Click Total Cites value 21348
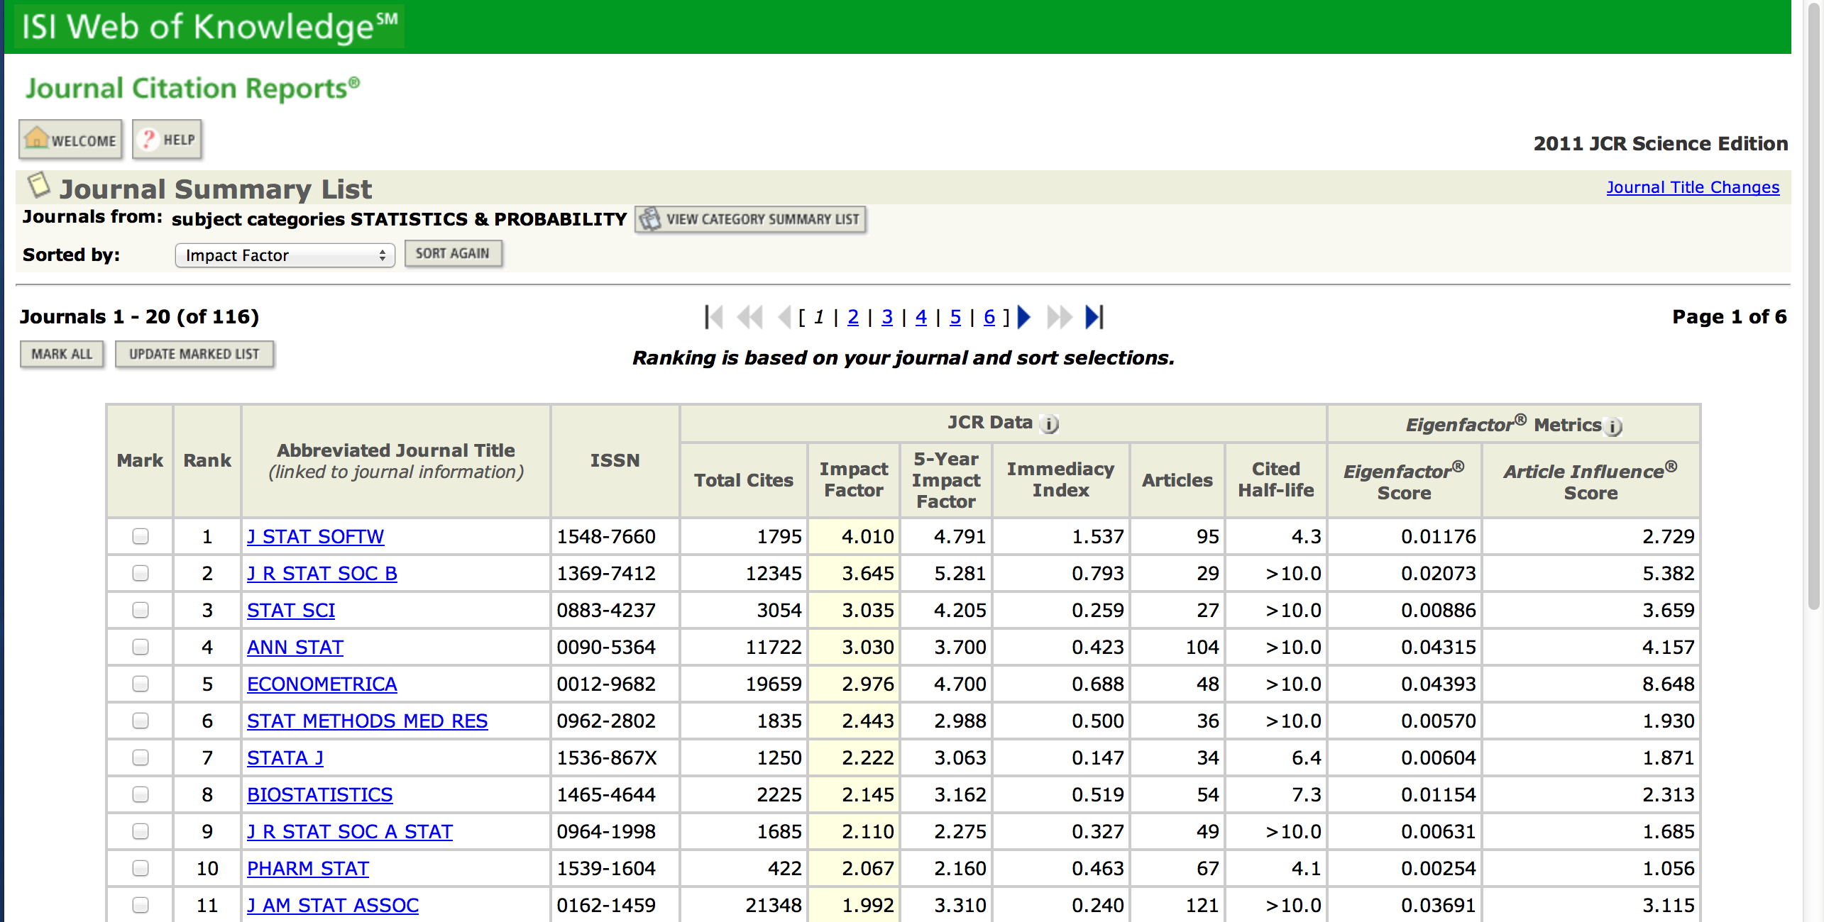This screenshot has width=1824, height=922. [773, 906]
